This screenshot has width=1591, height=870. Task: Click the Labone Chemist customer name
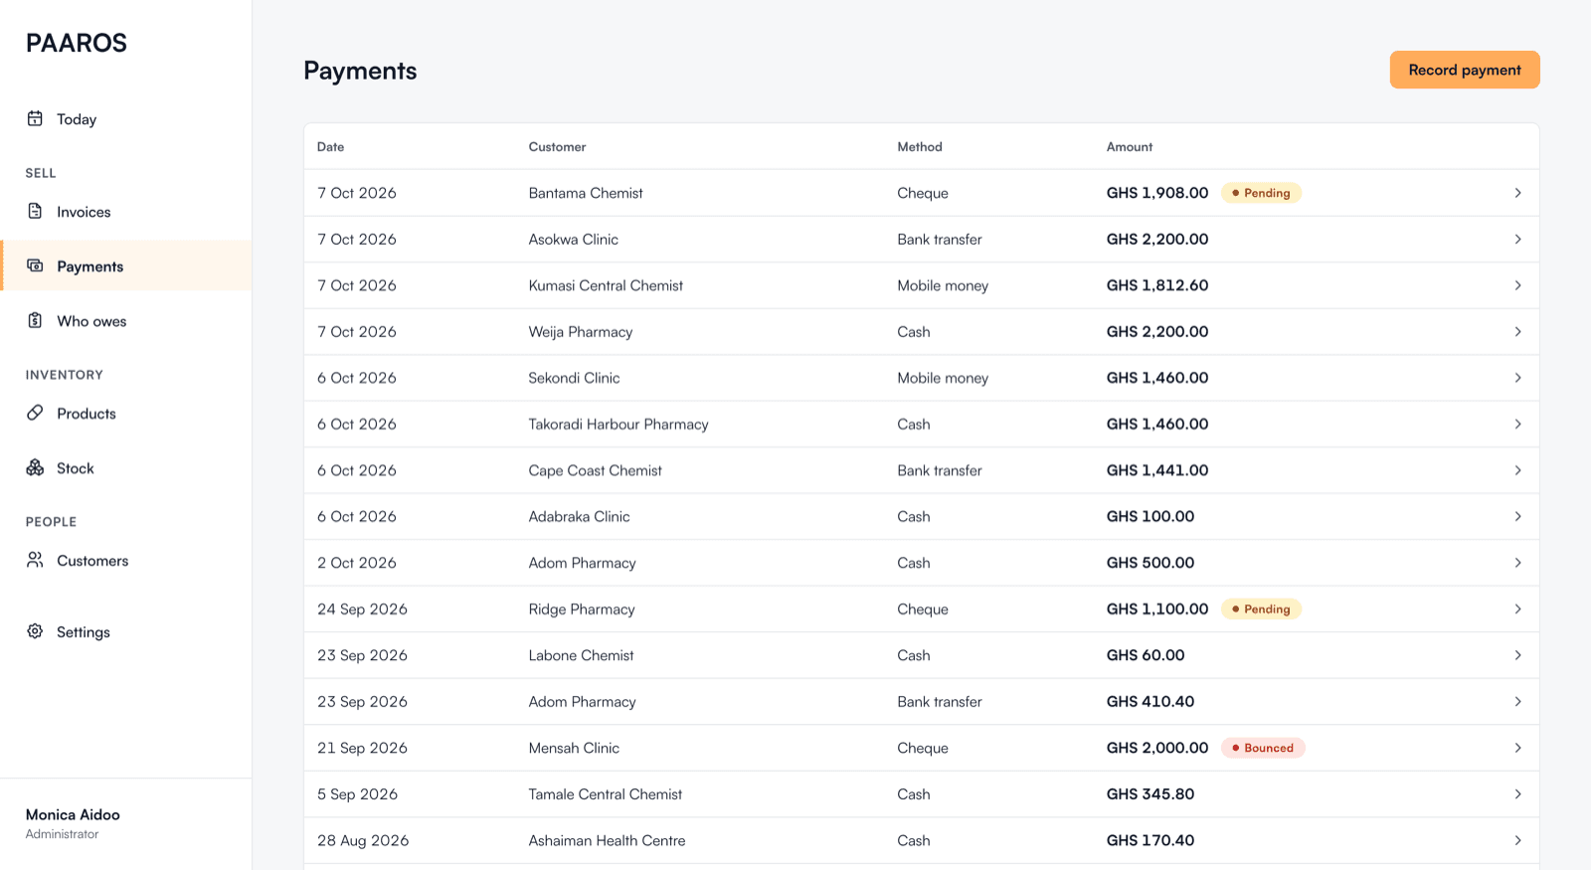[x=581, y=655]
